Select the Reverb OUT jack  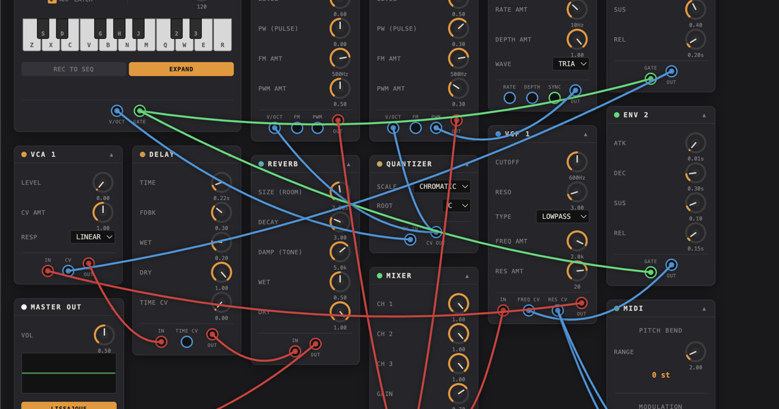point(315,343)
